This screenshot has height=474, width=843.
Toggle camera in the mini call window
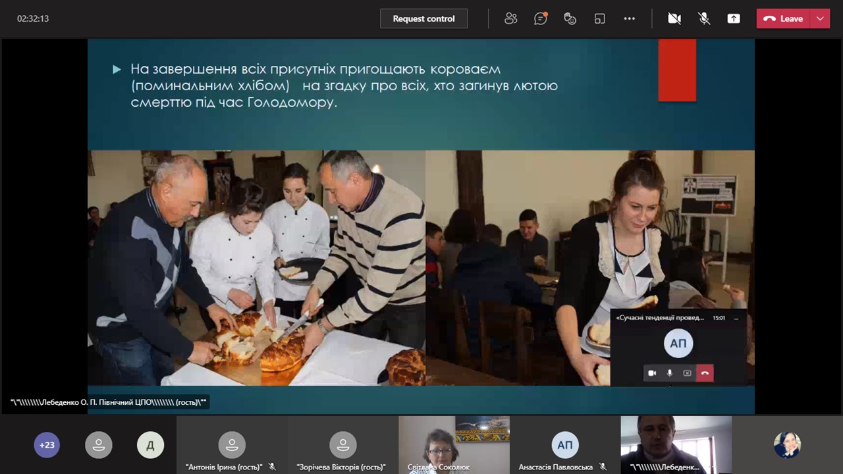(x=652, y=373)
